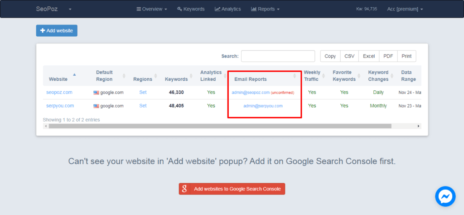Click the 46,330 keywords value
The height and width of the screenshot is (215, 464).
[x=176, y=93]
